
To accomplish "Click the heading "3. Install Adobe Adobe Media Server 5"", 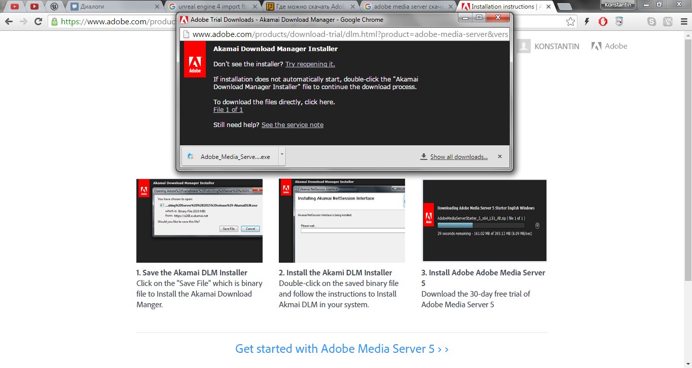I will point(483,278).
